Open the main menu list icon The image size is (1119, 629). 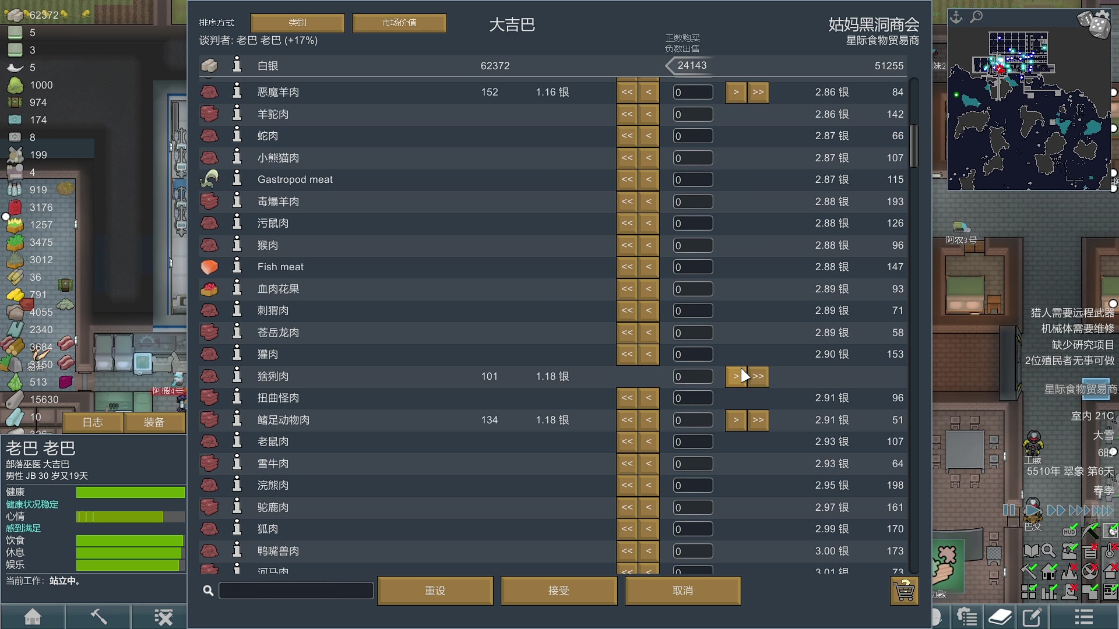pos(1083,617)
